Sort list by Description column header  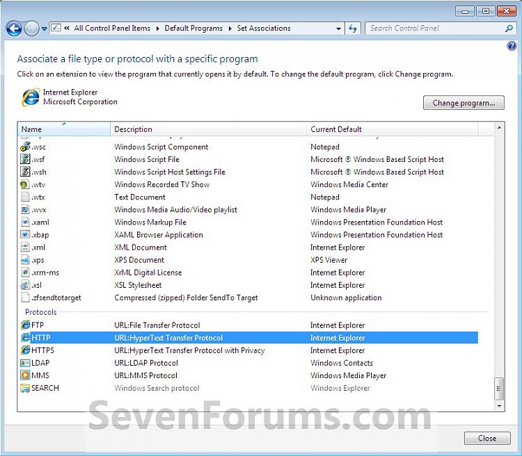click(x=208, y=129)
